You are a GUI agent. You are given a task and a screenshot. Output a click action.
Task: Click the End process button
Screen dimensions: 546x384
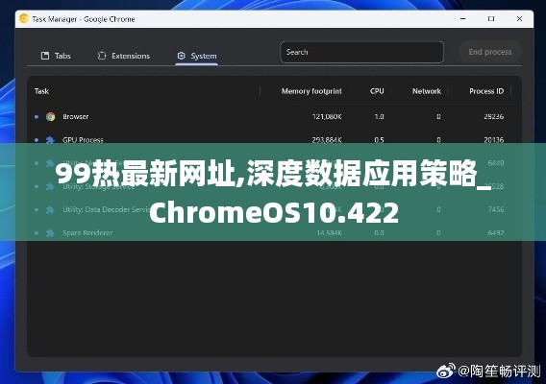click(x=490, y=52)
